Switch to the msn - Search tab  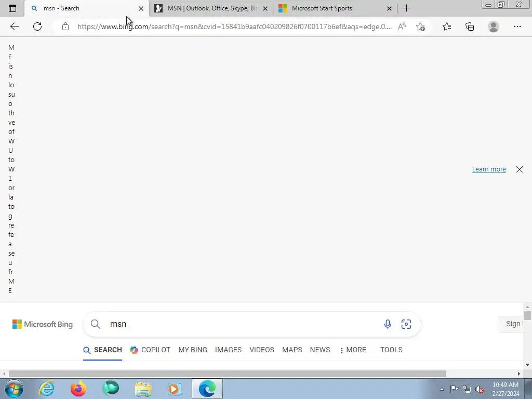[87, 8]
